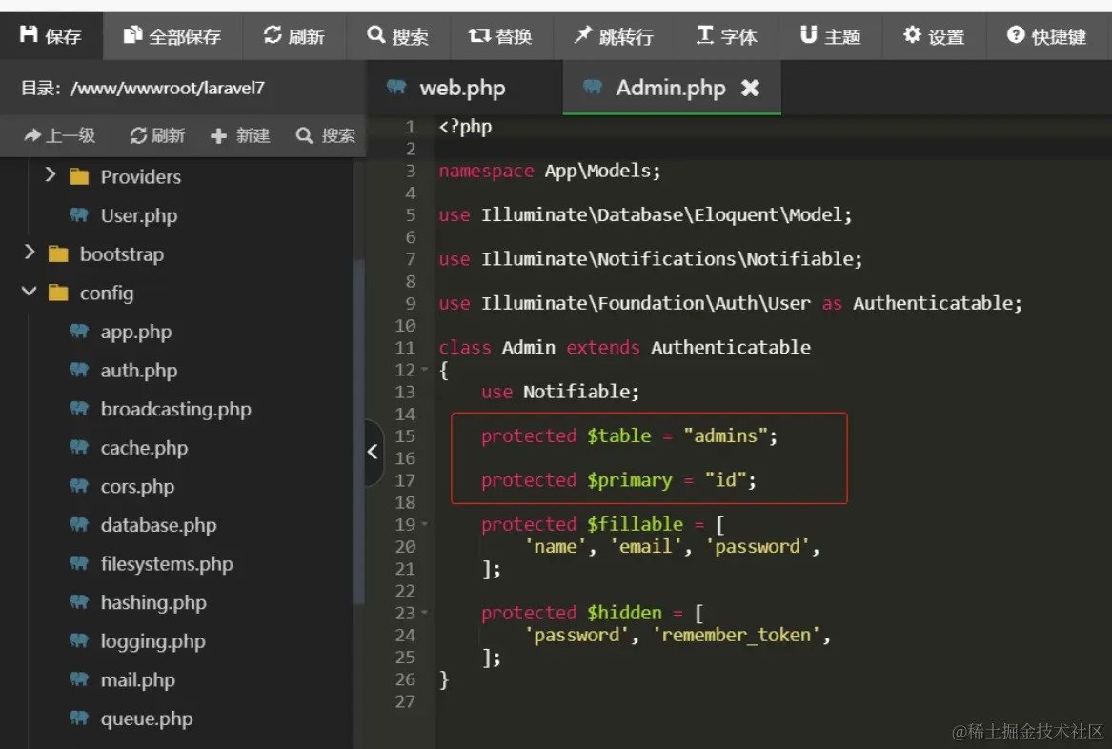
Task: Open database.php file
Action: 159,526
